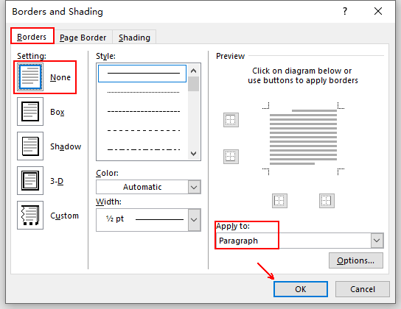Open the Options... button
Image resolution: width=401 pixels, height=309 pixels.
[356, 260]
